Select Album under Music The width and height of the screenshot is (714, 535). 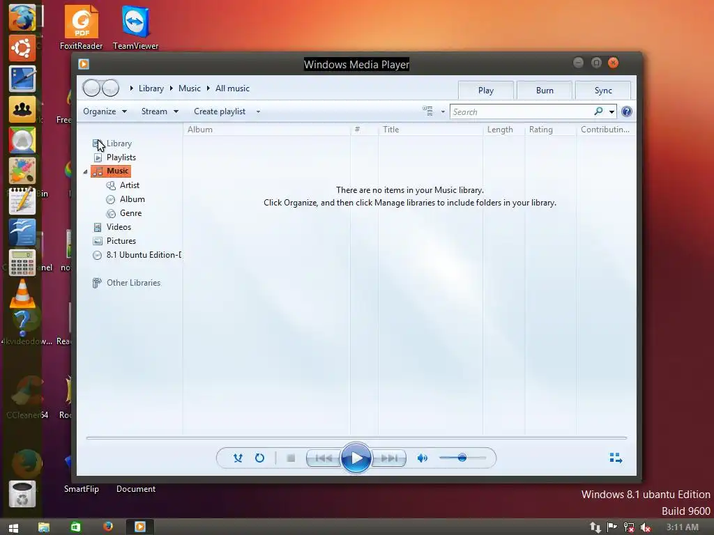coord(132,199)
